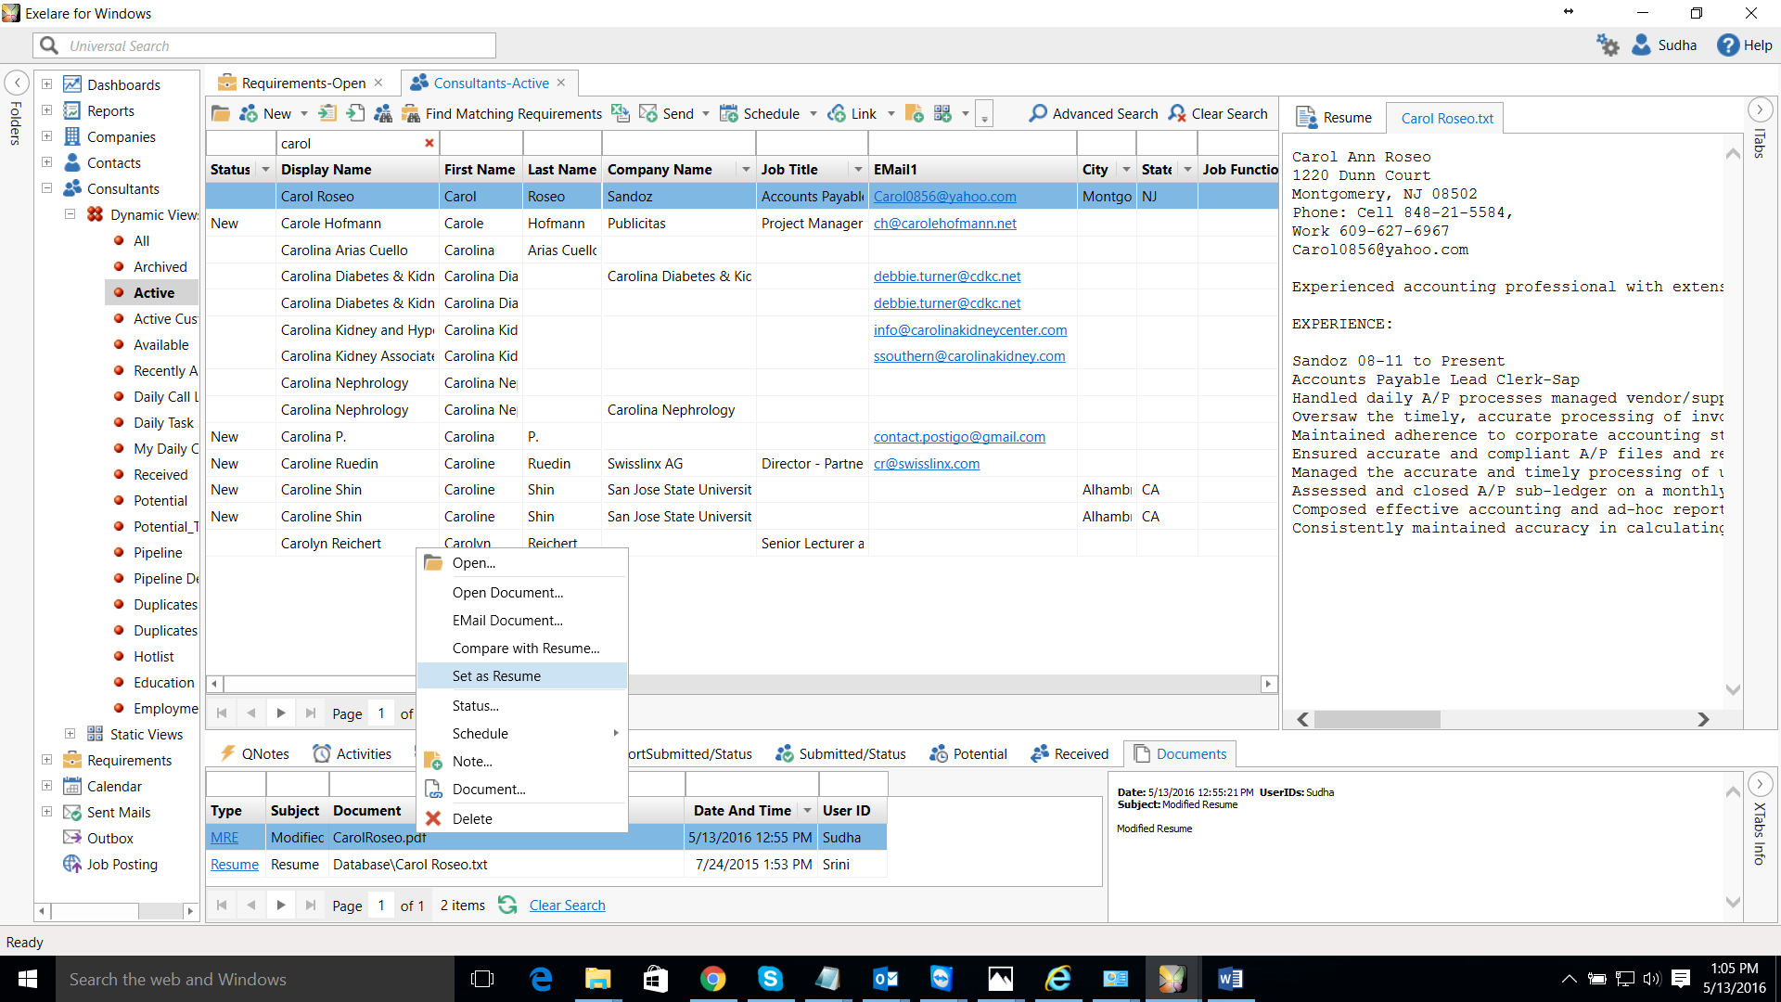
Task: Click the Send email toolbar button
Action: (667, 113)
